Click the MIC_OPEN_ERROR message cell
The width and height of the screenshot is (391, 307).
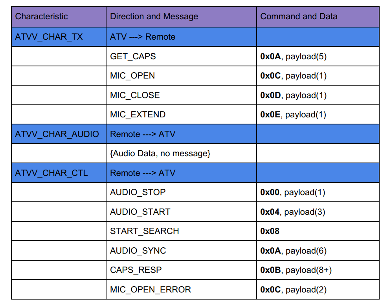click(x=181, y=290)
